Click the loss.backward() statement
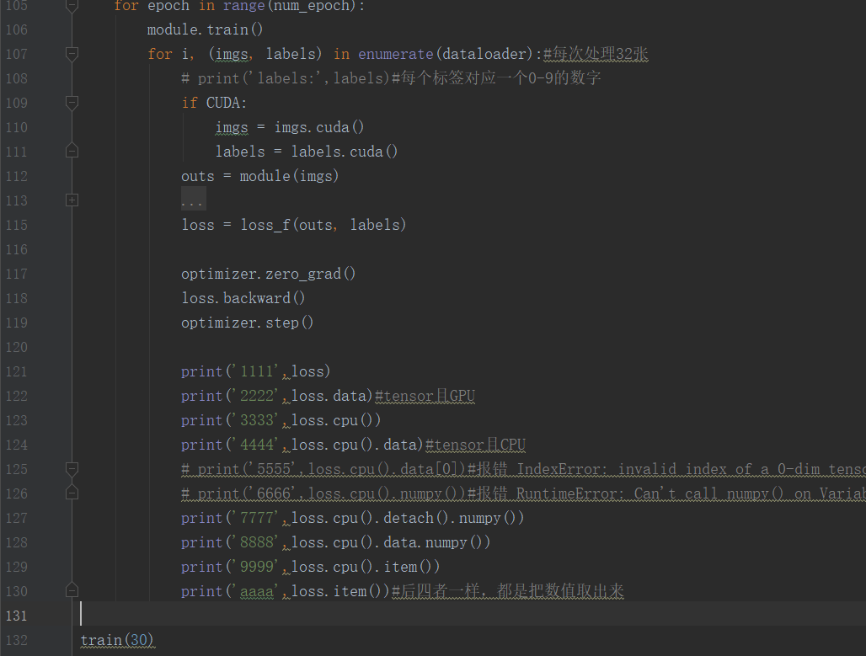The height and width of the screenshot is (656, 866). pyautogui.click(x=243, y=297)
